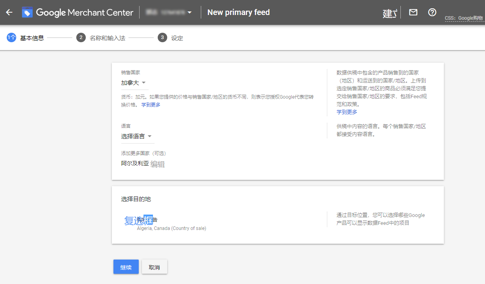Viewport: 485px width, 284px height.
Task: Click the step 3 circle icon
Action: click(x=162, y=38)
